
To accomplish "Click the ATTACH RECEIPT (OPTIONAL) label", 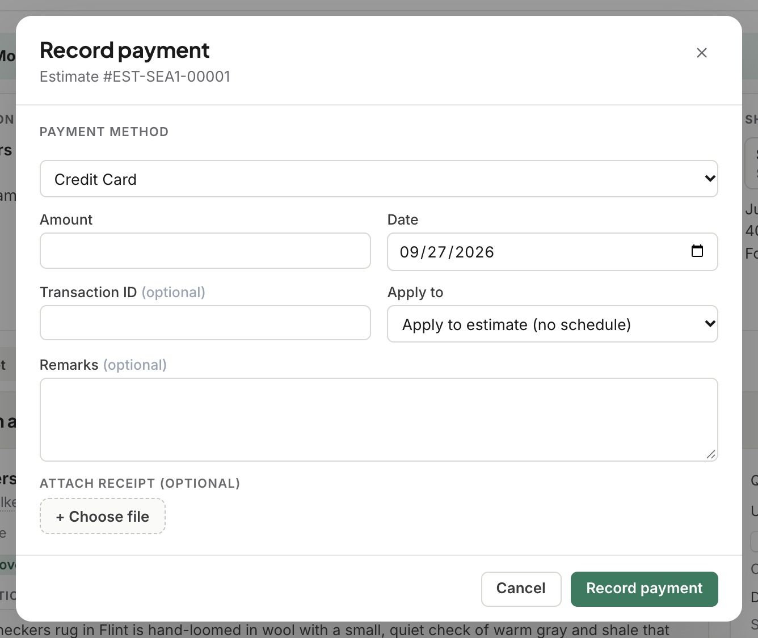I will [140, 483].
